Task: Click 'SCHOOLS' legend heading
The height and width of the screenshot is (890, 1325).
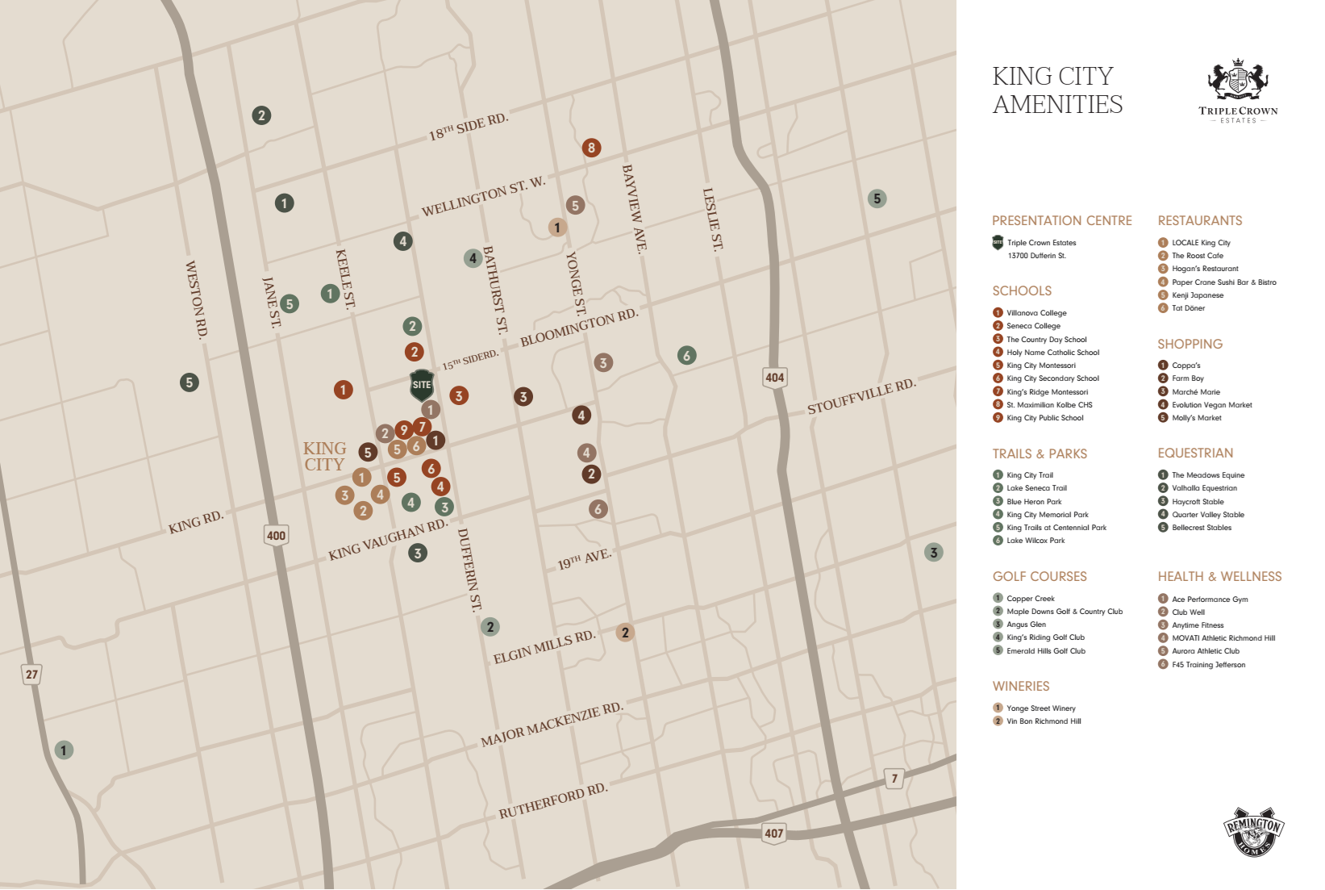Action: tap(1022, 291)
